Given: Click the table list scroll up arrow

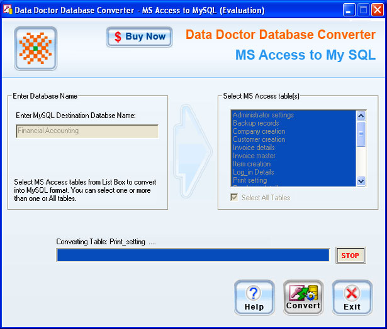Looking at the screenshot, I should 361,116.
